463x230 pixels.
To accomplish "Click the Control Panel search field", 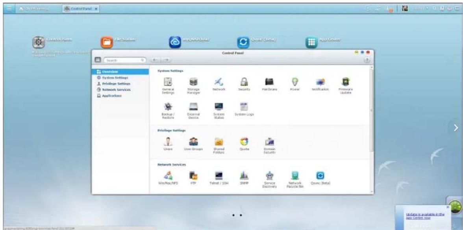I will pos(125,60).
